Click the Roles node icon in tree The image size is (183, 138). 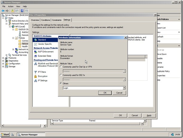pos(6,18)
